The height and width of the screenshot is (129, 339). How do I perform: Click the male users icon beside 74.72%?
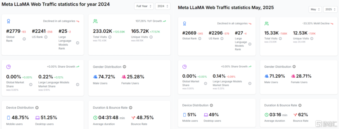pyautogui.click(x=95, y=77)
